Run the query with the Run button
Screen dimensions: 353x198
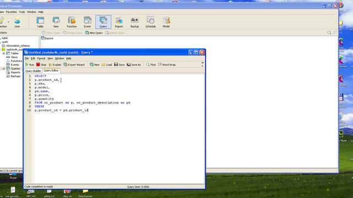pyautogui.click(x=30, y=65)
